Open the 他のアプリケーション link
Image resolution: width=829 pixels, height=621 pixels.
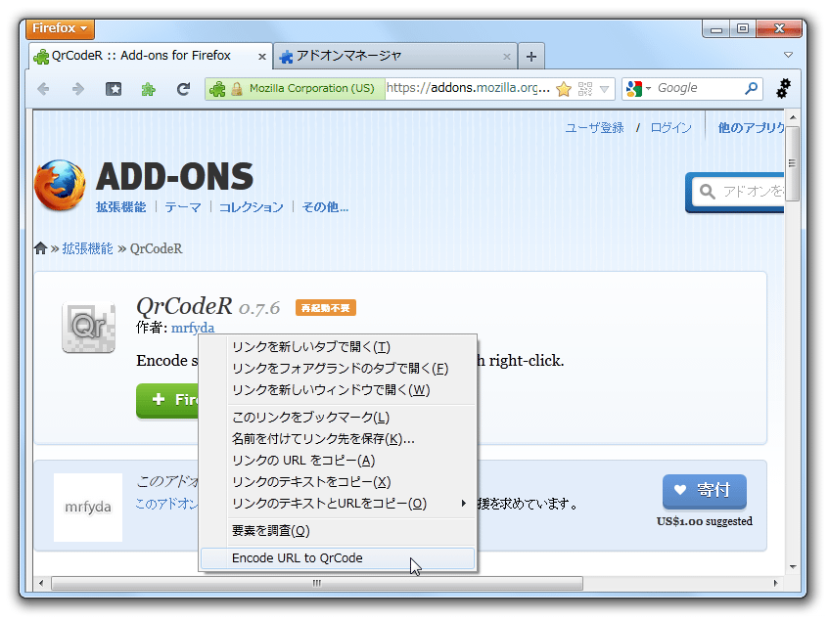(x=751, y=128)
